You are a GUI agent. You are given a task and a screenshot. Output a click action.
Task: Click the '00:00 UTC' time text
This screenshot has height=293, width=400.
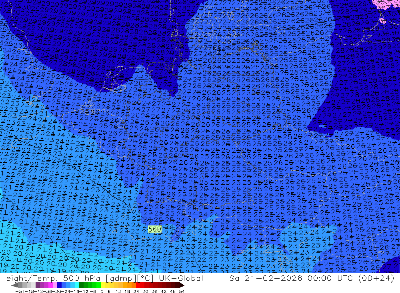point(331,278)
